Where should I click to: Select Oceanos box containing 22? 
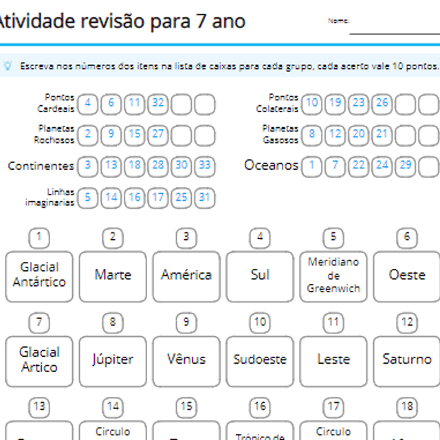359,166
